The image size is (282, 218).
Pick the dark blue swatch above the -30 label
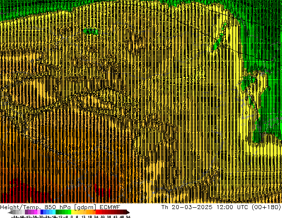pyautogui.click(x=42, y=212)
